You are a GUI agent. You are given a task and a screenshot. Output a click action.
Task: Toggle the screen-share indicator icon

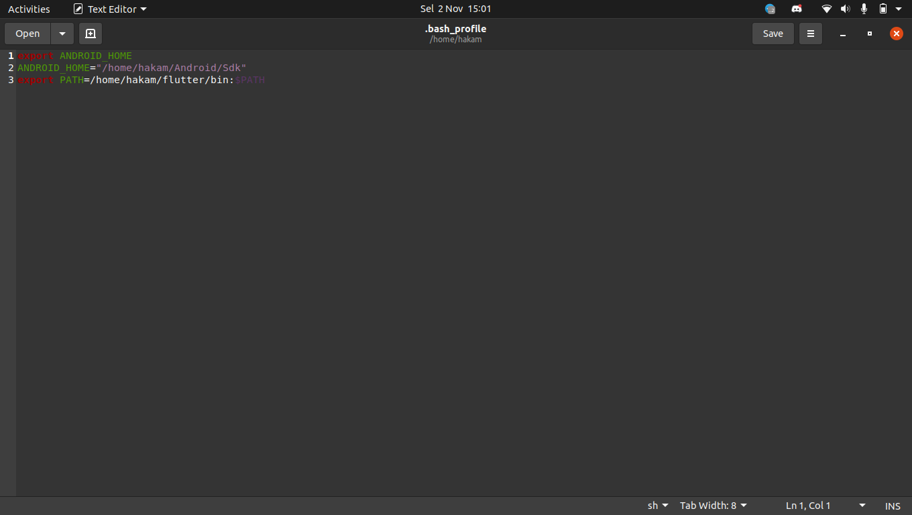[x=770, y=9]
